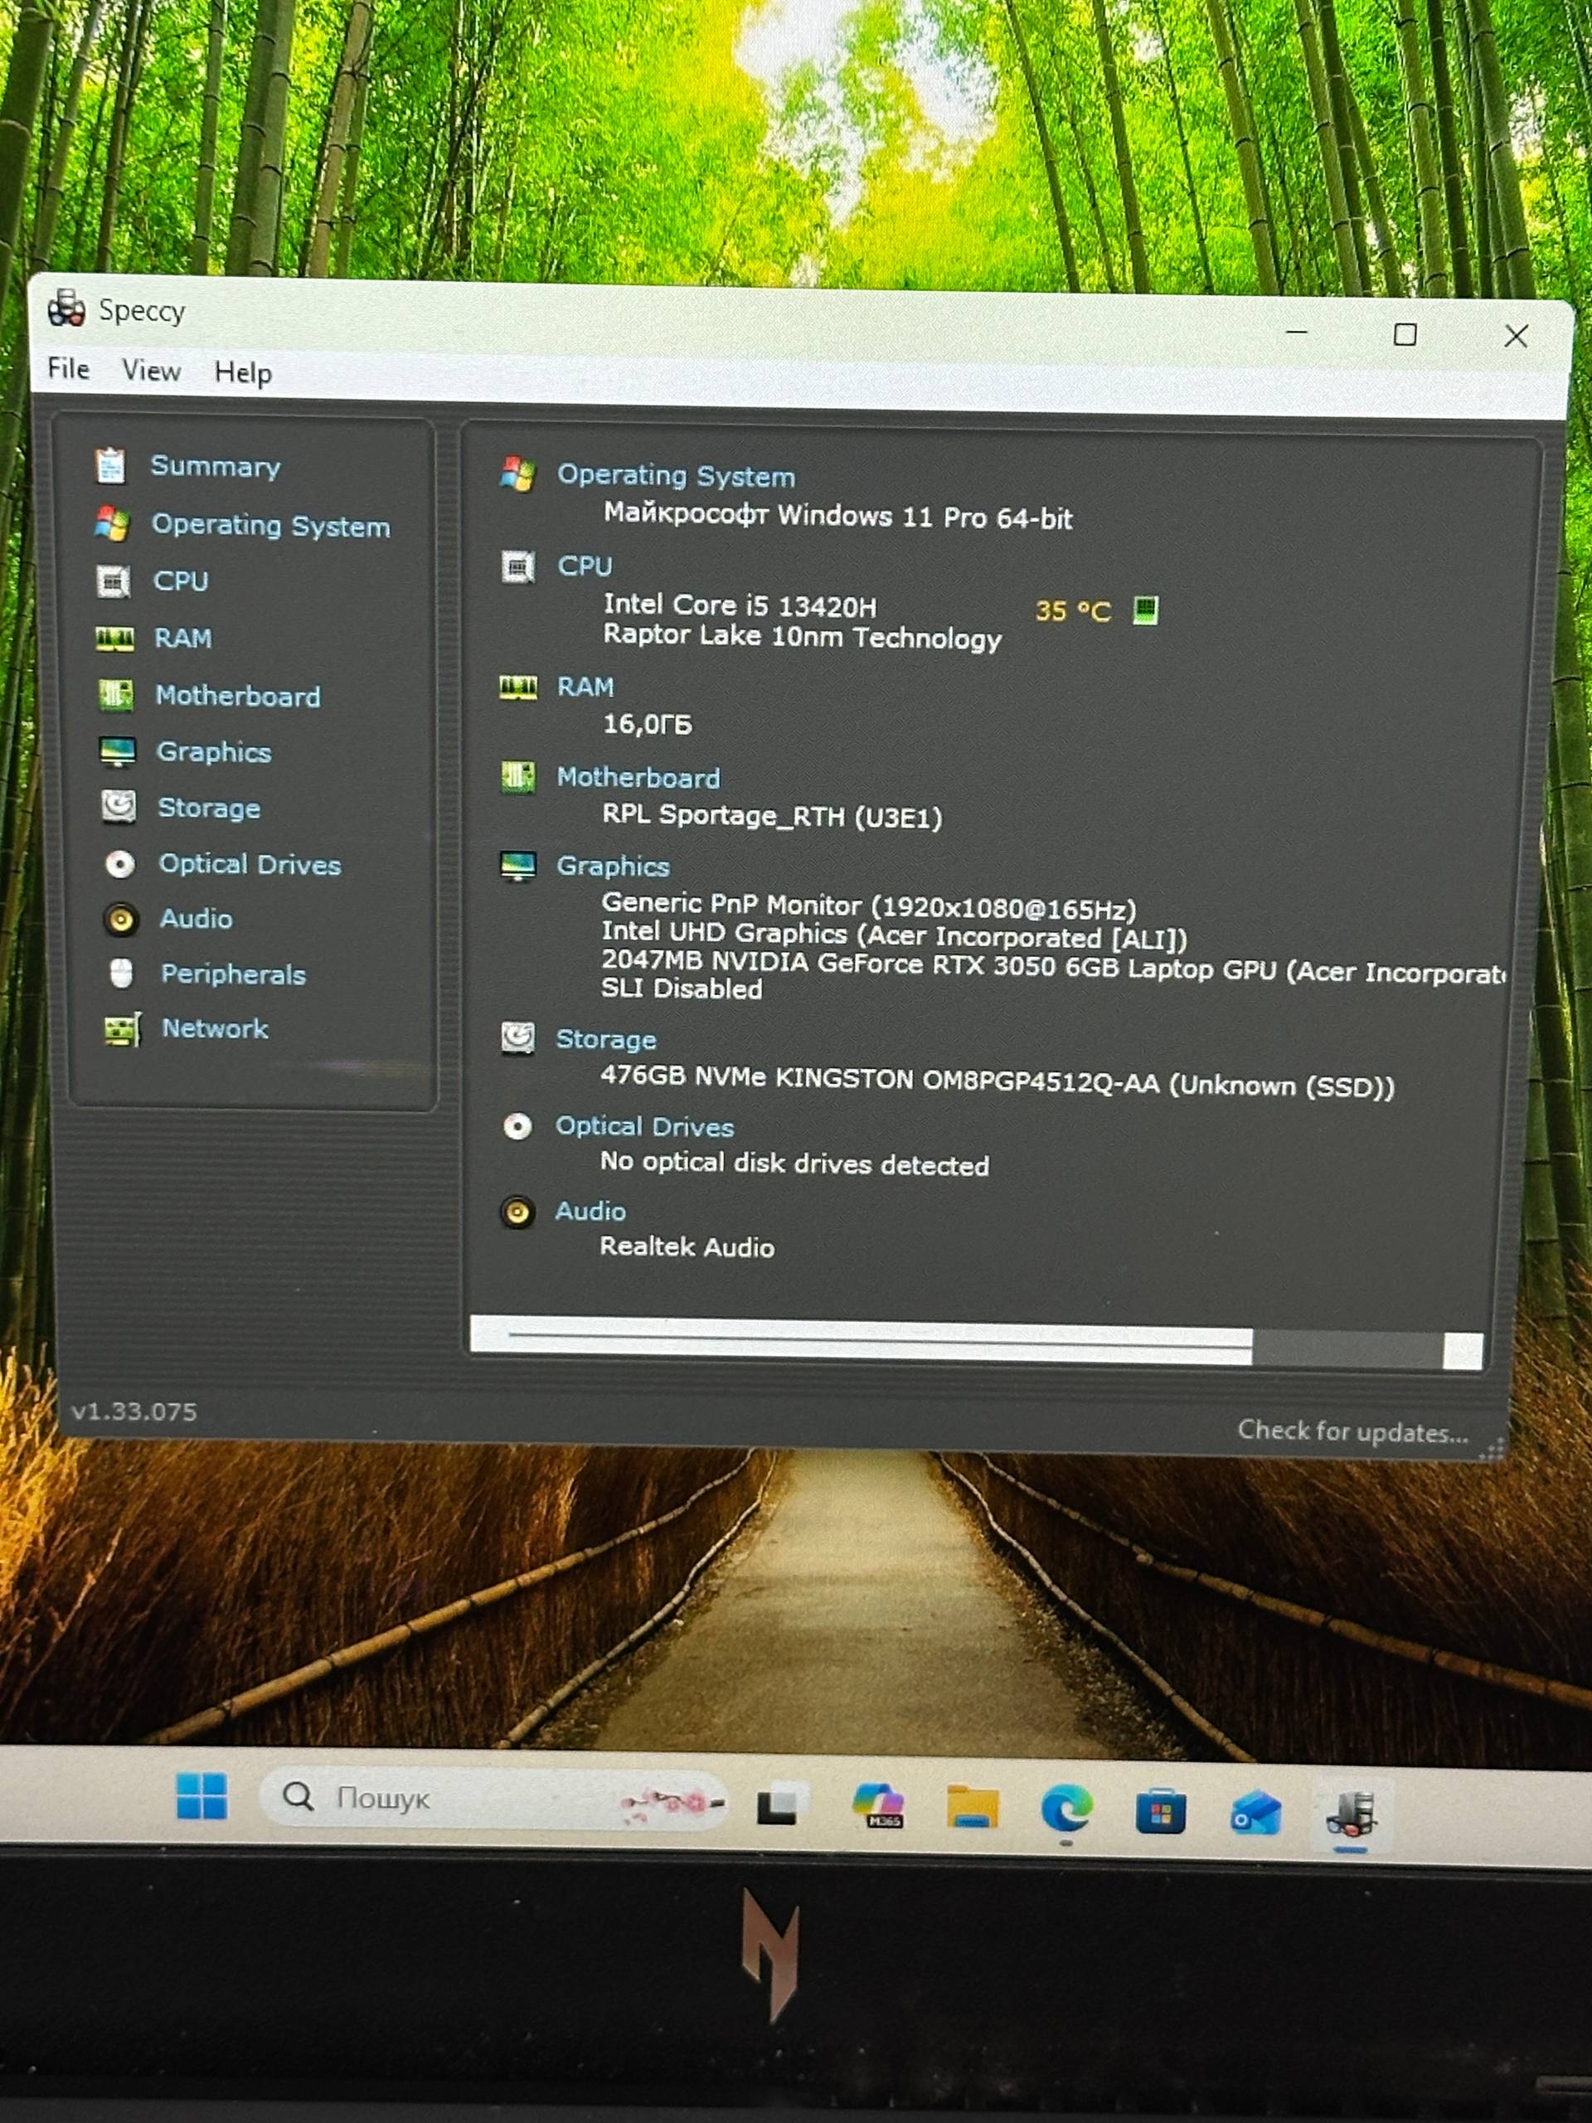
Task: Select the Storage drive icon in sidebar
Action: tap(119, 806)
